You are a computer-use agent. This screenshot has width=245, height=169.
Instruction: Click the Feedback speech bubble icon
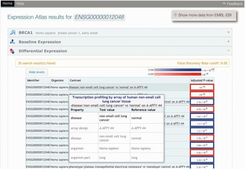[224, 3]
